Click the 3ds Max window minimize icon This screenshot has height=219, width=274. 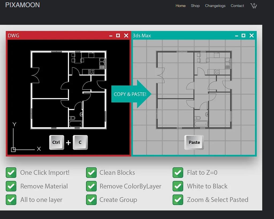point(237,36)
